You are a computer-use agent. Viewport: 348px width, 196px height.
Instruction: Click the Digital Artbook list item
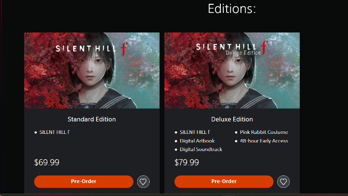pos(197,141)
